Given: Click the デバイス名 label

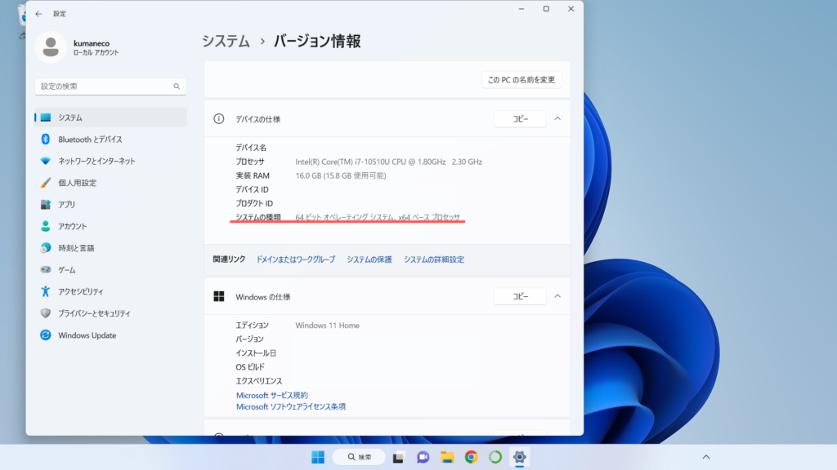Looking at the screenshot, I should point(251,148).
